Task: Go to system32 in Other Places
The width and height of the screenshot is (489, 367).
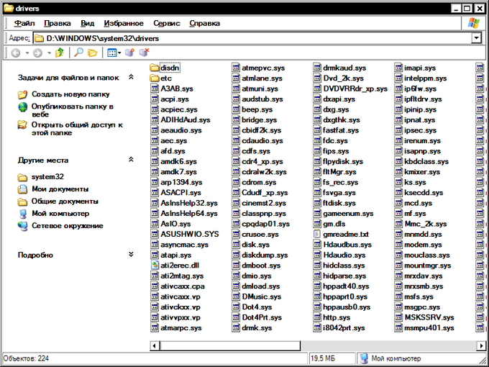Action: (x=47, y=177)
